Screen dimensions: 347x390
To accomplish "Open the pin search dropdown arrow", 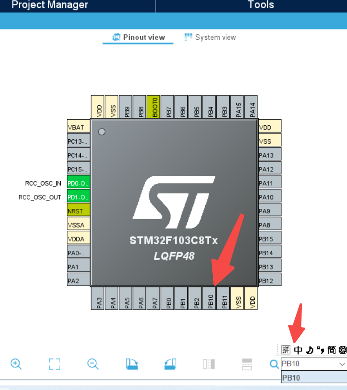I will (x=342, y=364).
